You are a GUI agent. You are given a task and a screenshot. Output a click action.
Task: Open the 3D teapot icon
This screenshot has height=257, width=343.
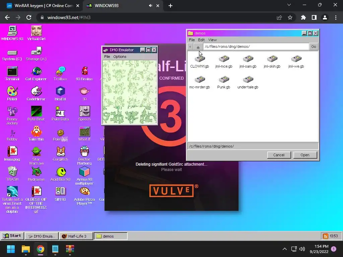point(84,94)
